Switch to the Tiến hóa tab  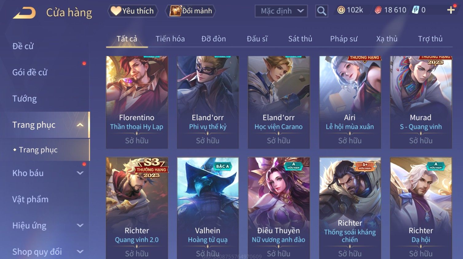[x=170, y=39]
